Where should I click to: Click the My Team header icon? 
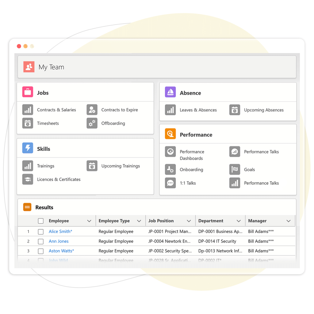click(x=29, y=67)
